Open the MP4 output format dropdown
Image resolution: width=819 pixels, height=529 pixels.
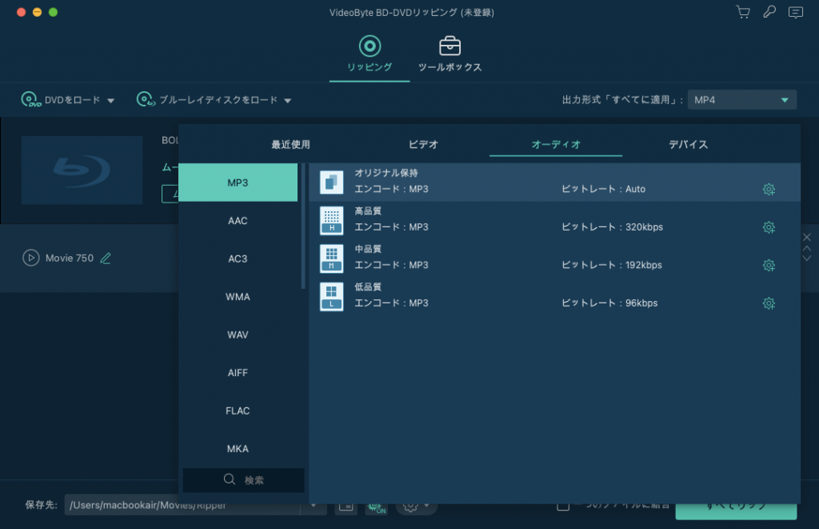pyautogui.click(x=742, y=100)
